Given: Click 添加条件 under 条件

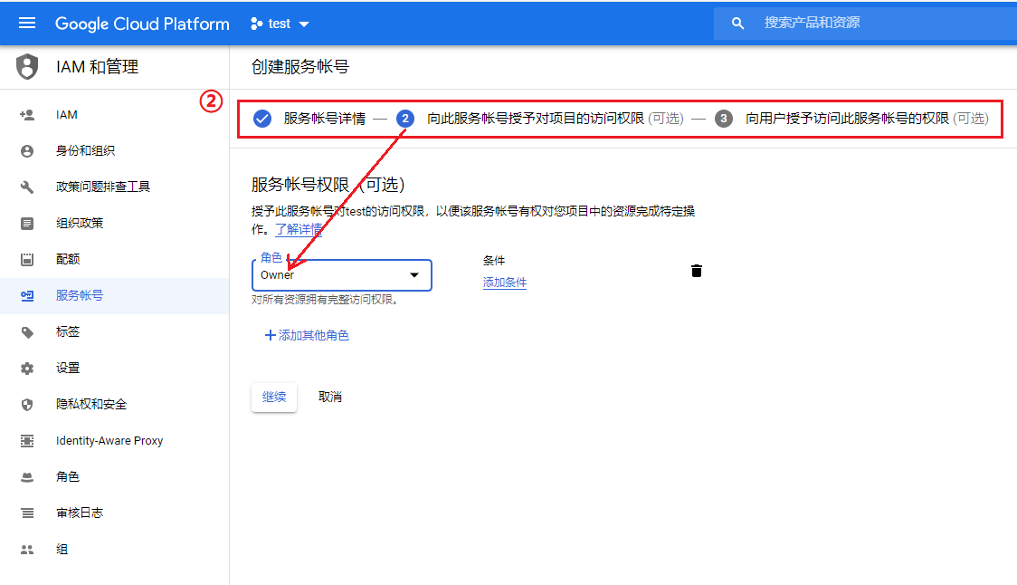Looking at the screenshot, I should click(504, 282).
